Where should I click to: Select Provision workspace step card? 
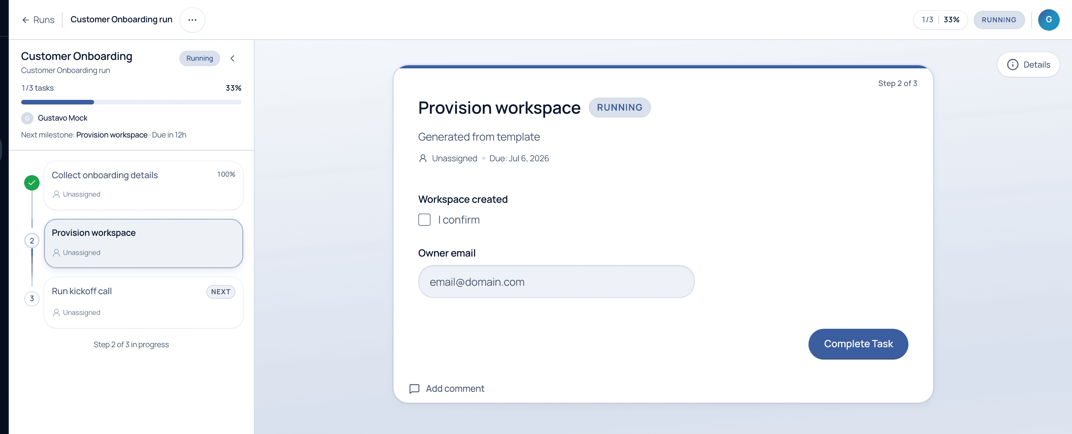tap(143, 243)
